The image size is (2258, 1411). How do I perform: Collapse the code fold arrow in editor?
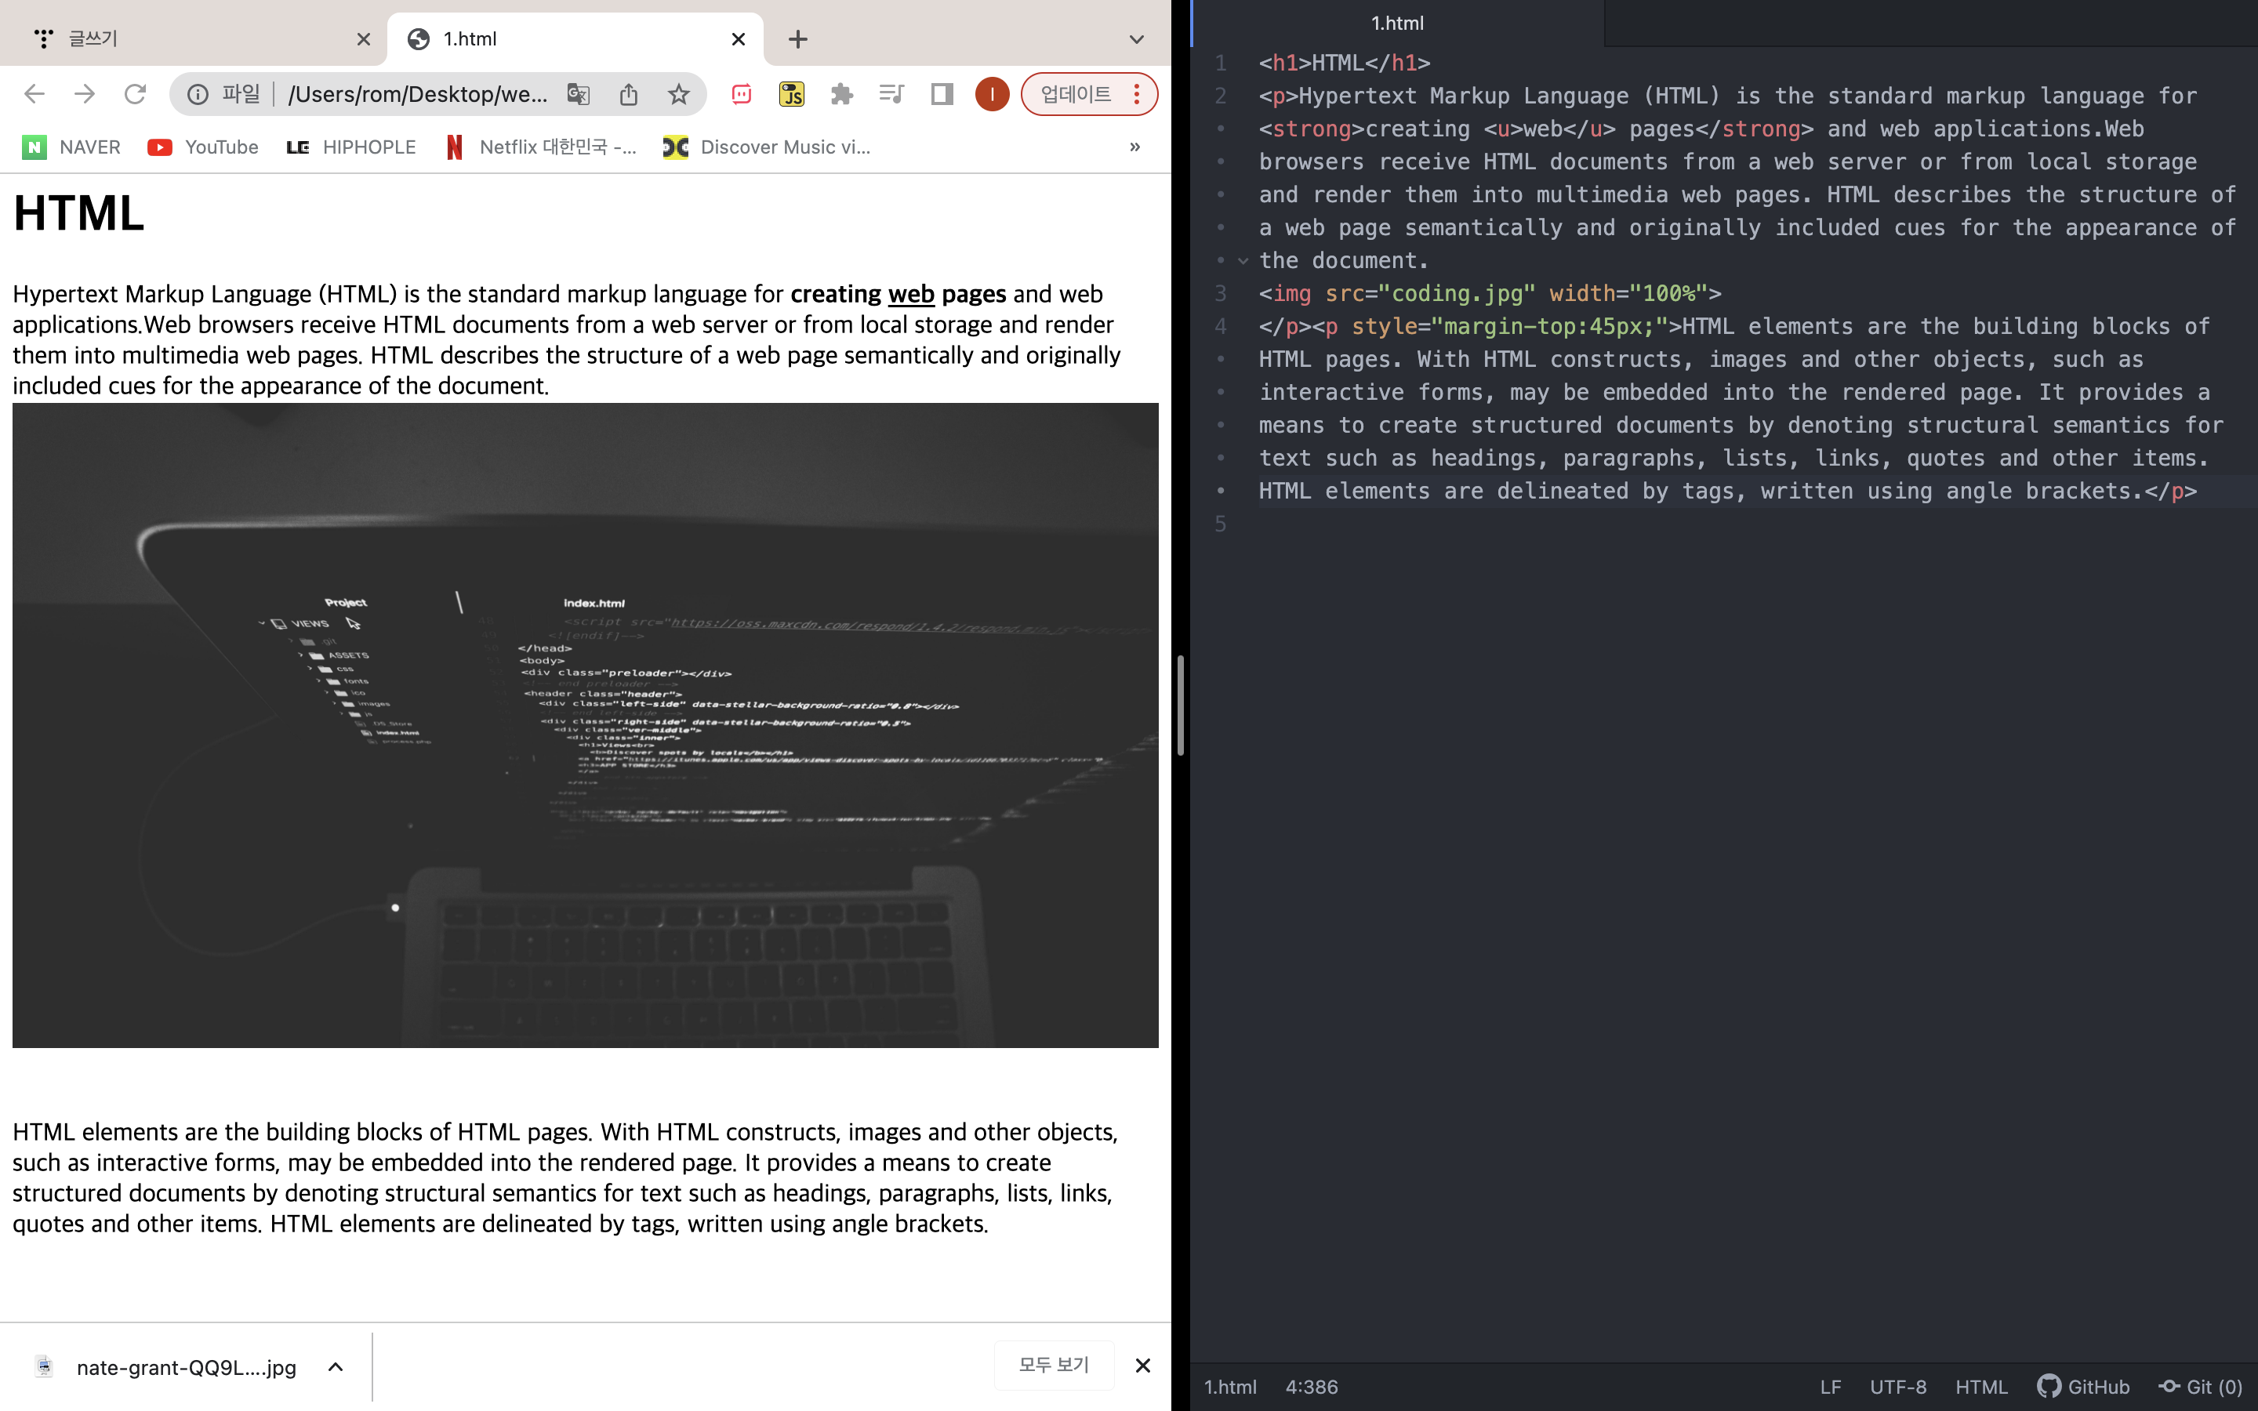[1243, 261]
